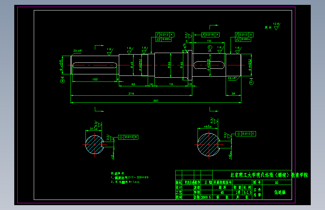The width and height of the screenshot is (325, 210).
Task: Click the 1:1.5 scale cell
Action: coord(247,192)
